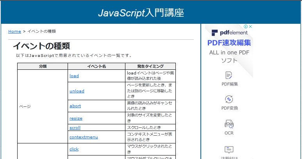302x159 pixels.
Task: Open the load event link
Action: pyautogui.click(x=74, y=76)
